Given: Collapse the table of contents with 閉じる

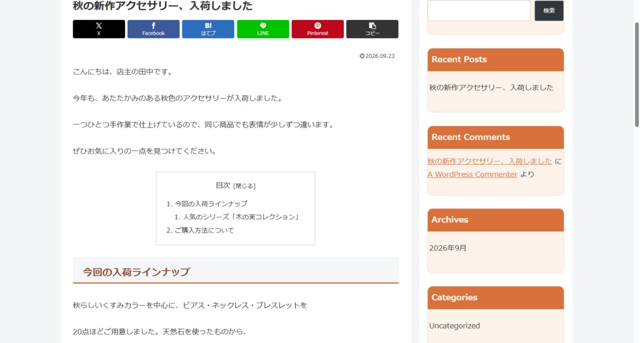Looking at the screenshot, I should tap(244, 186).
